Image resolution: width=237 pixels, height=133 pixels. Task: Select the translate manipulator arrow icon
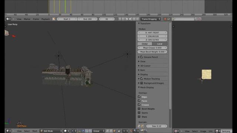coord(83,131)
